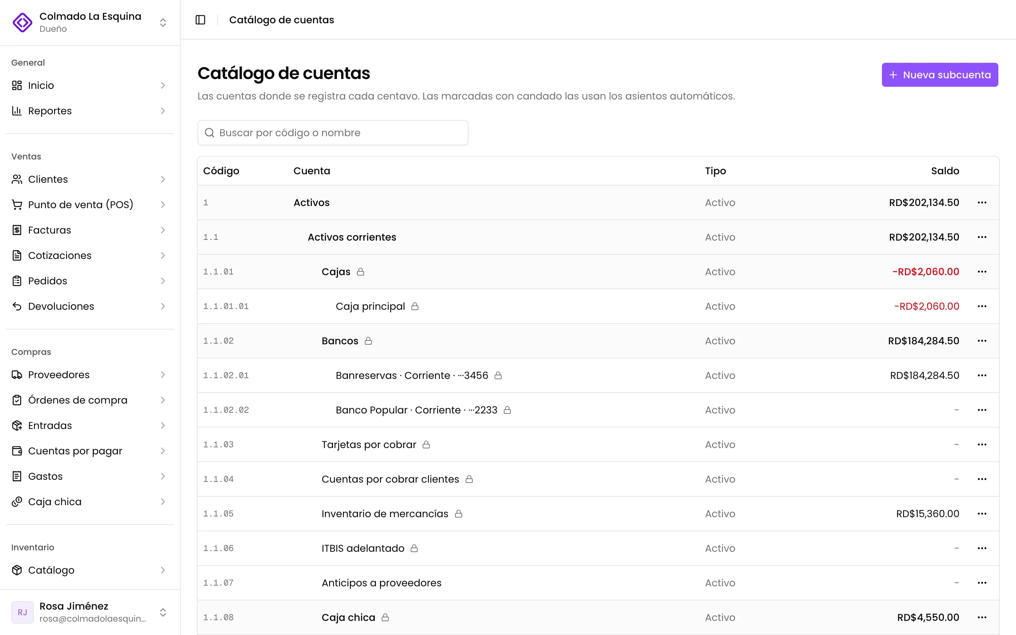Focus the Buscar por código o nombre field
The height and width of the screenshot is (635, 1016).
point(333,133)
